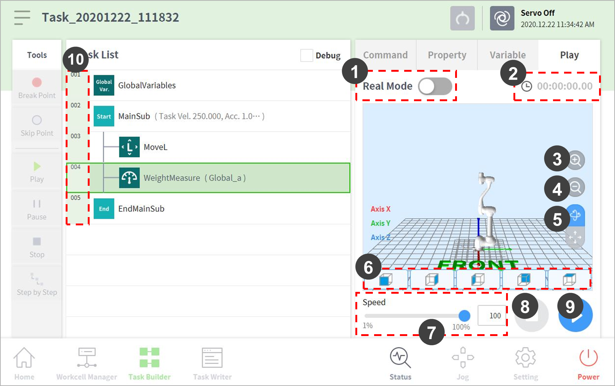Viewport: 615px width, 386px height.
Task: Toggle the Real Mode switch
Action: click(435, 86)
